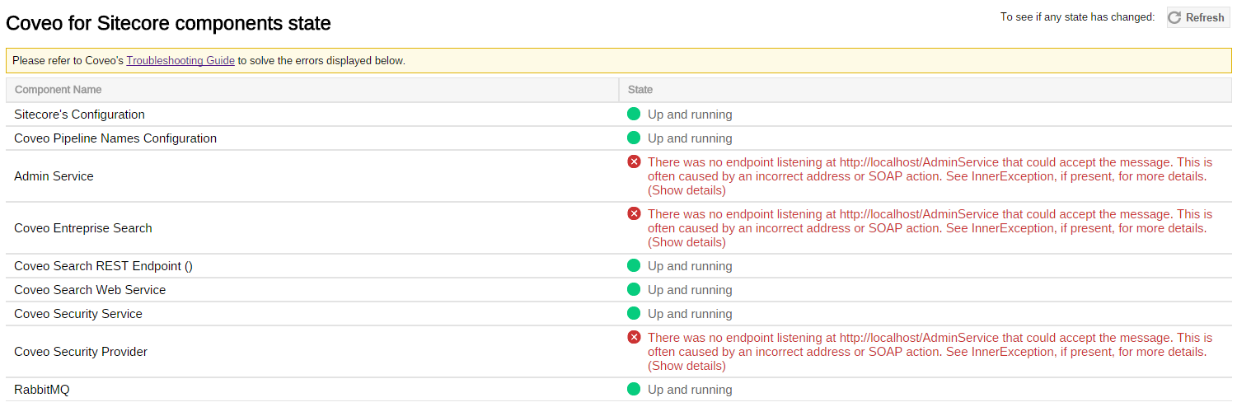Viewport: 1237px width, 407px height.
Task: Click the 'To see if any state has changed' text
Action: (x=1078, y=17)
